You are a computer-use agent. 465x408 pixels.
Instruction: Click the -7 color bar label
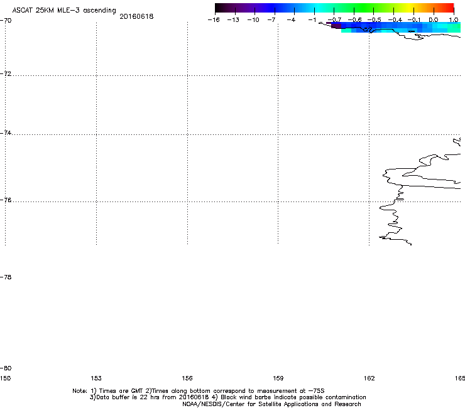(271, 20)
